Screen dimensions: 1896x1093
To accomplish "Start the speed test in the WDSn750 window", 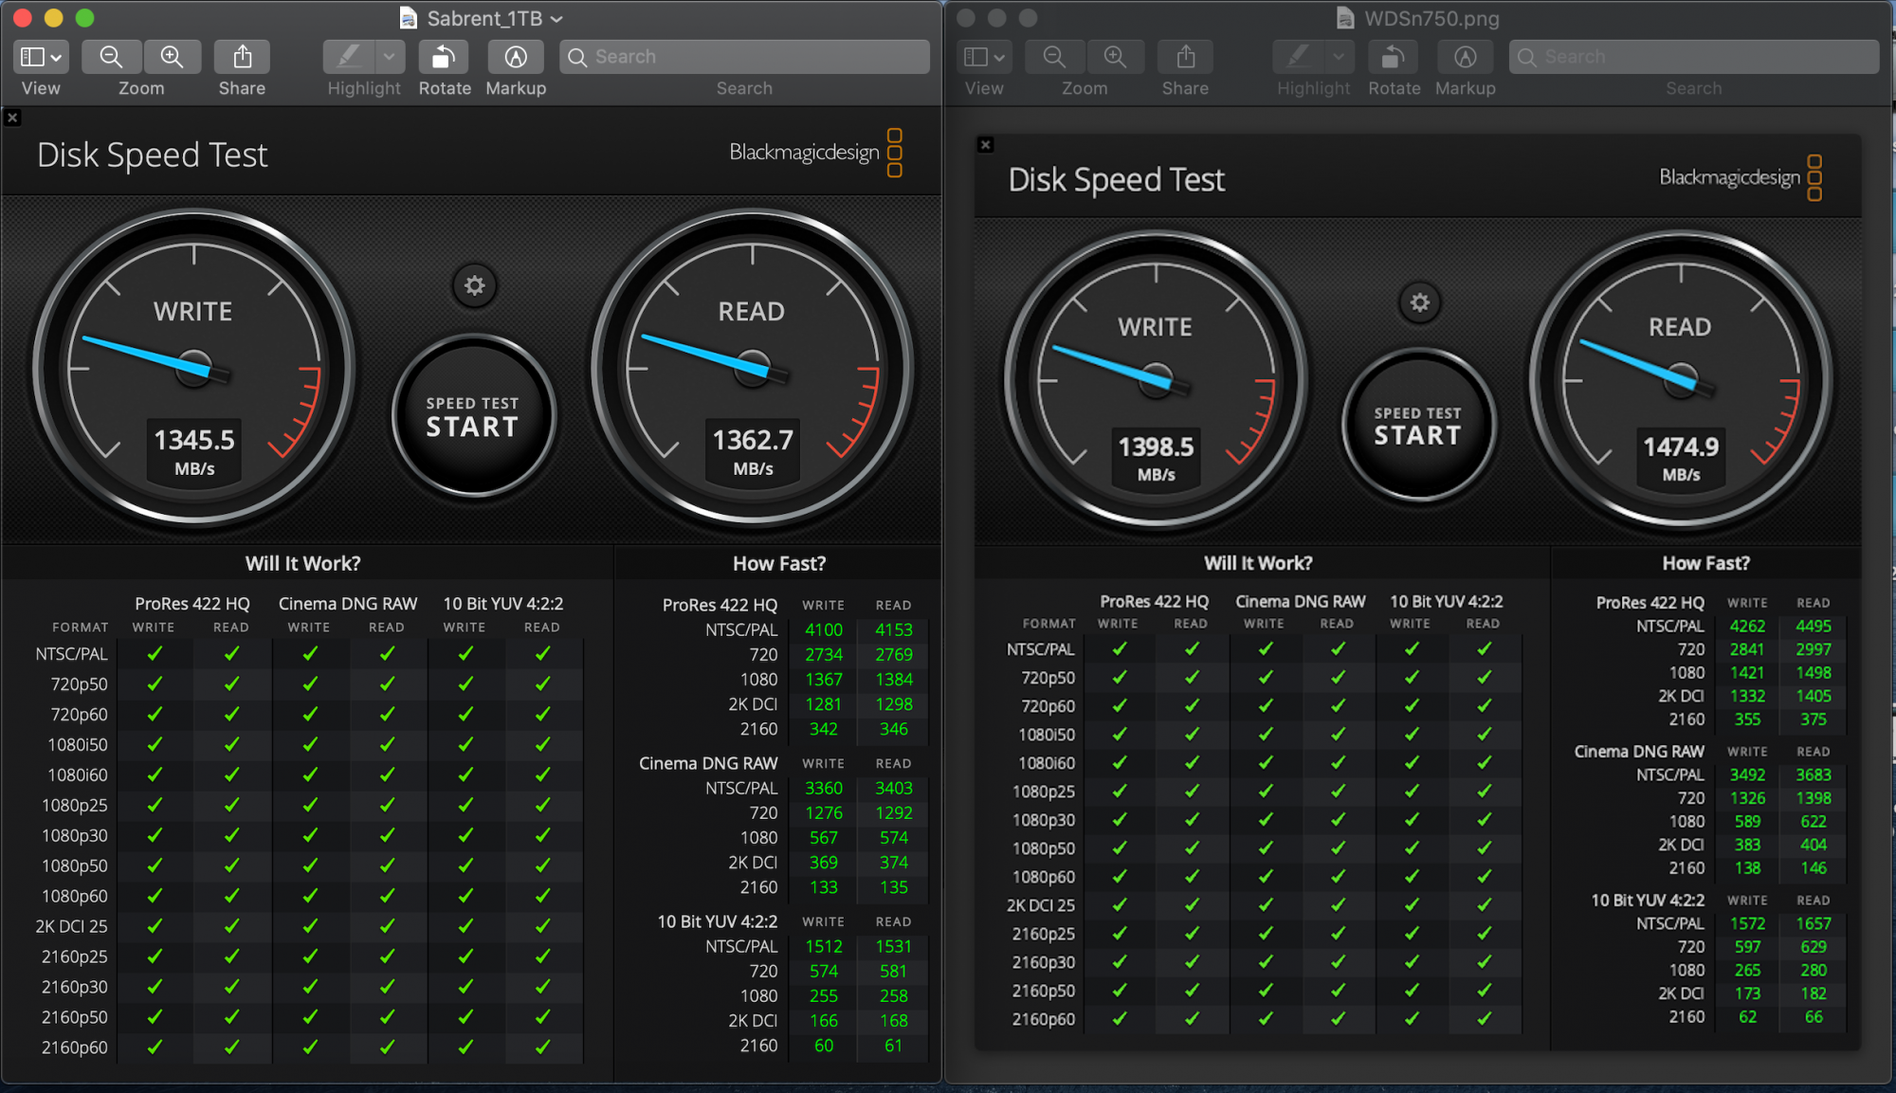I will (1418, 426).
